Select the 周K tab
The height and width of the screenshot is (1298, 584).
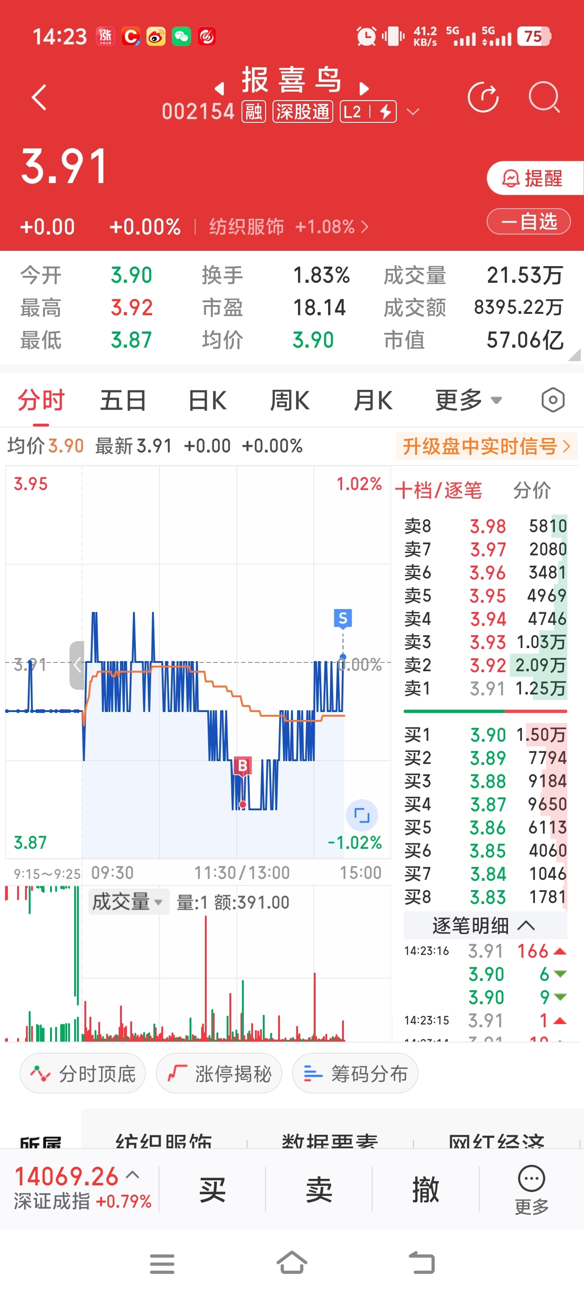pyautogui.click(x=290, y=401)
